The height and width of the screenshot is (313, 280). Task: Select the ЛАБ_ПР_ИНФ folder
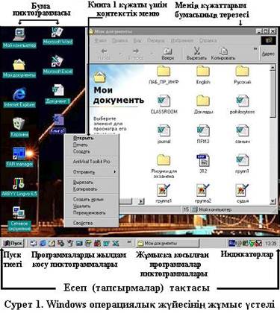pos(164,75)
